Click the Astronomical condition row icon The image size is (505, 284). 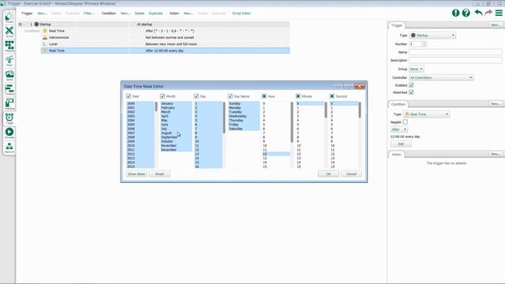tap(45, 37)
